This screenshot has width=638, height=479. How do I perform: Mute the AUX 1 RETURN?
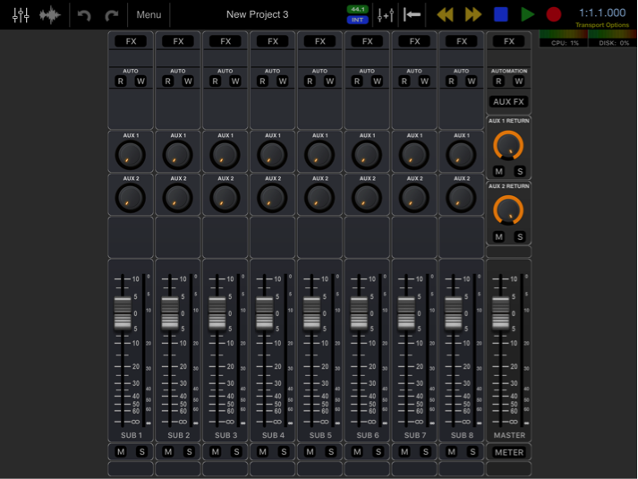tap(498, 171)
